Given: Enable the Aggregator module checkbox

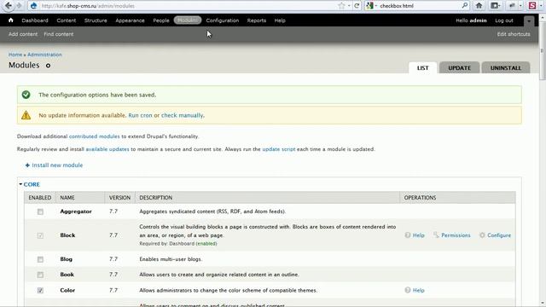Looking at the screenshot, I should pyautogui.click(x=40, y=211).
